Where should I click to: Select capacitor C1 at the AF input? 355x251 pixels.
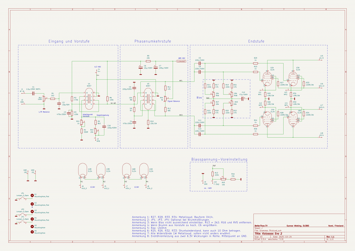click(x=33, y=93)
